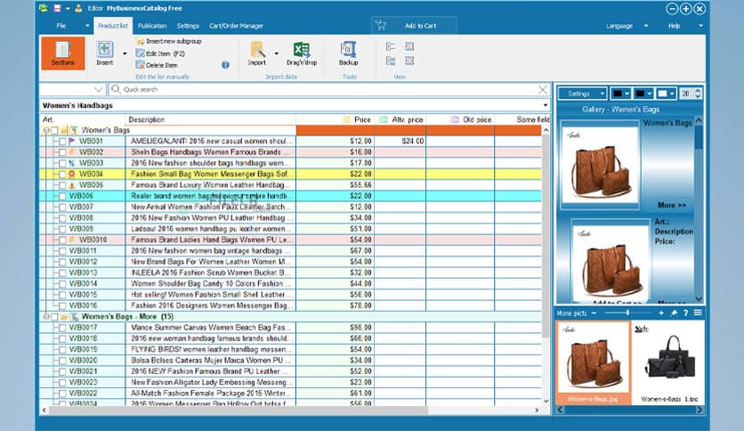Clear the quick search with X
Viewport: 744px width, 431px height.
[x=543, y=89]
